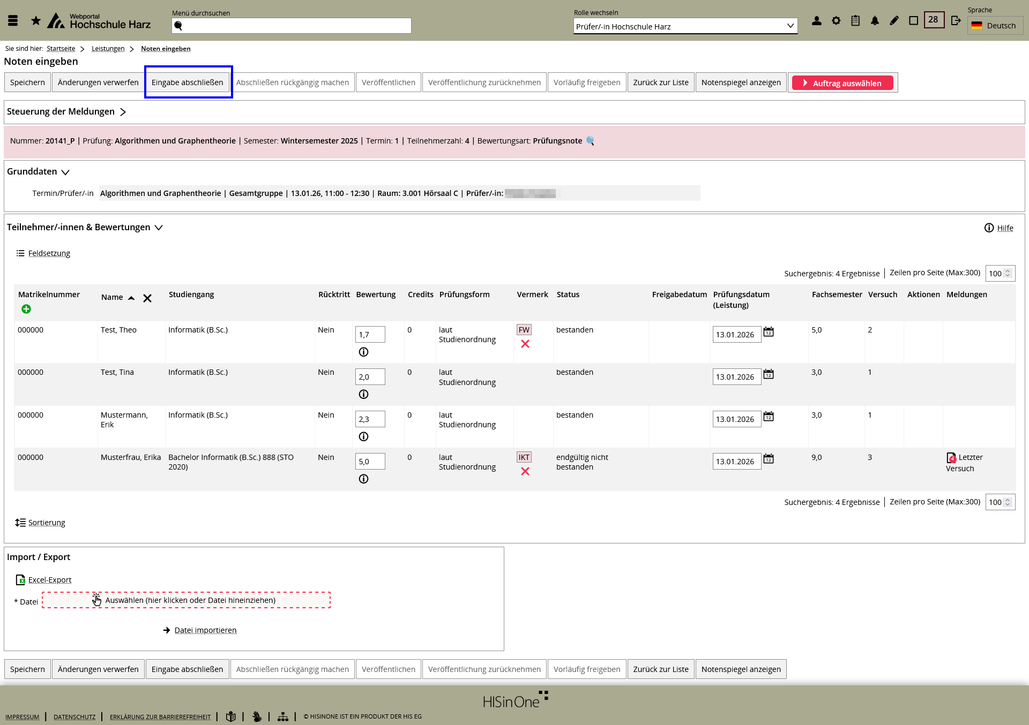
Task: Open the hamburger main menu icon
Action: tap(13, 21)
